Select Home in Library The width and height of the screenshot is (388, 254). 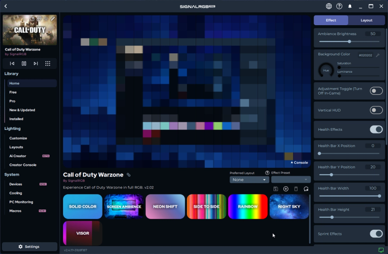[x=32, y=83]
